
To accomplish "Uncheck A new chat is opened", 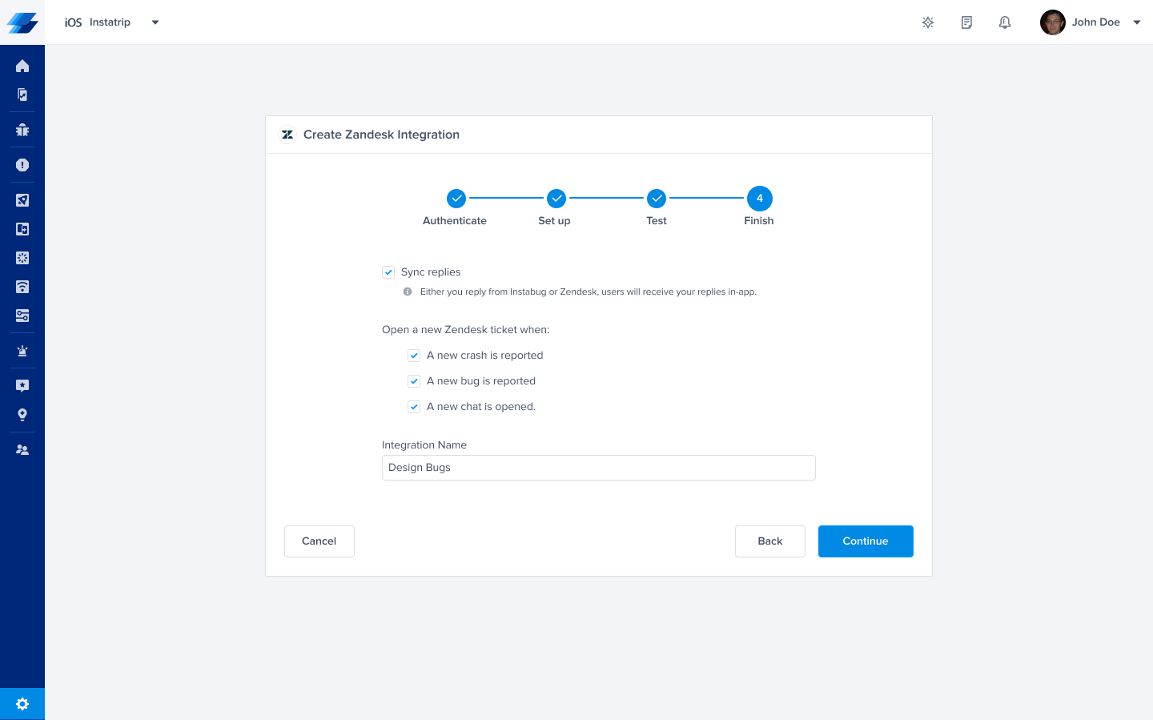I will pos(414,407).
